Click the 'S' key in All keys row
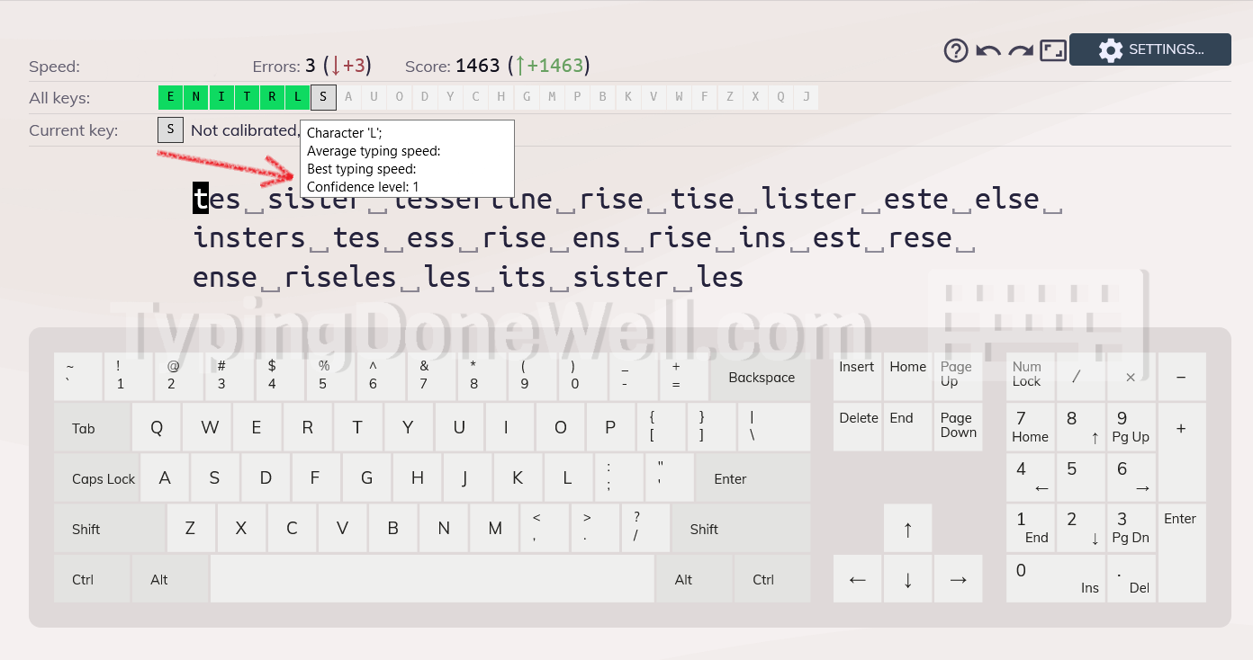This screenshot has width=1253, height=660. [x=323, y=97]
